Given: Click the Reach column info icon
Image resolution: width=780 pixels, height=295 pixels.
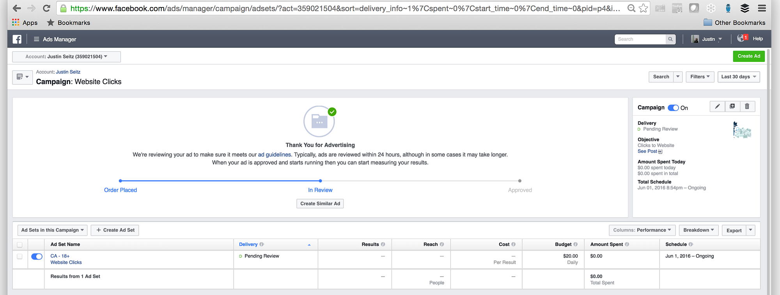Looking at the screenshot, I should pos(442,244).
